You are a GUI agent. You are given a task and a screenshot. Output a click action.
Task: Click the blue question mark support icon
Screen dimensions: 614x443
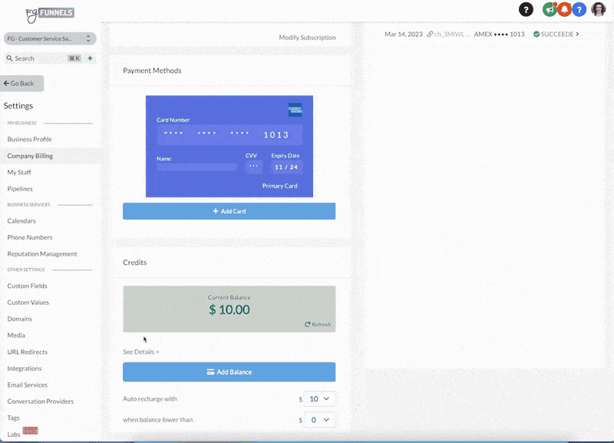click(579, 9)
